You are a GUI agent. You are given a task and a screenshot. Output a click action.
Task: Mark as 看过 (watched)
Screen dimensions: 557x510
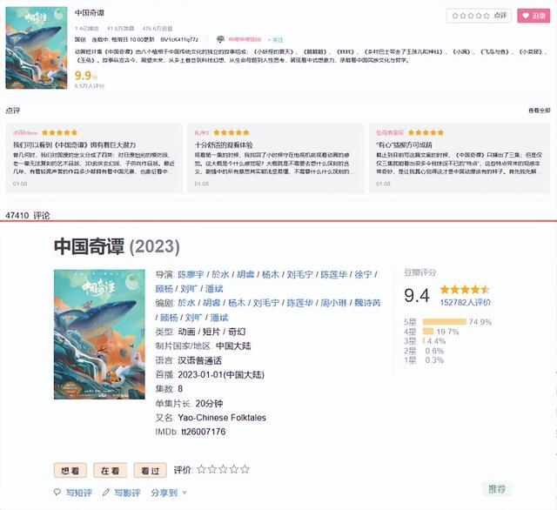click(x=151, y=471)
